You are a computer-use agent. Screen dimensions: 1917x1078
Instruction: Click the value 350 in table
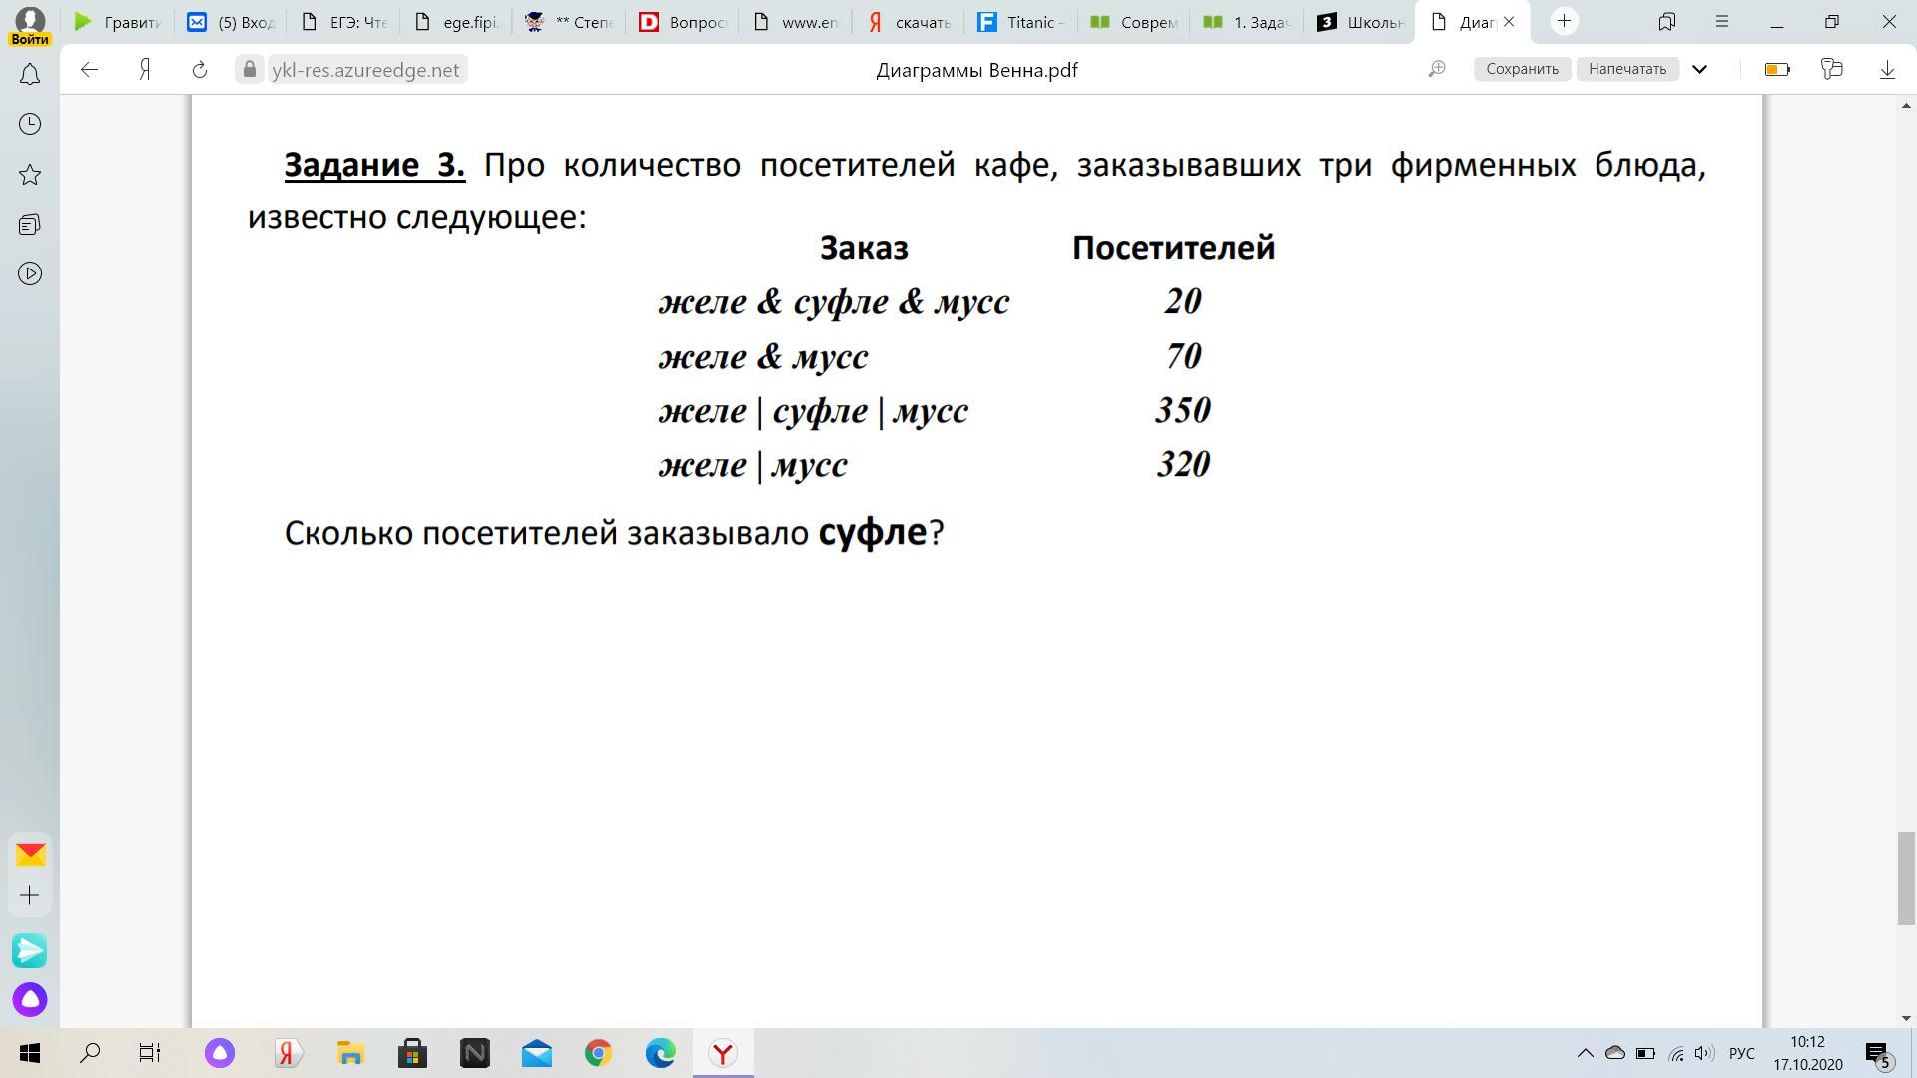point(1183,410)
